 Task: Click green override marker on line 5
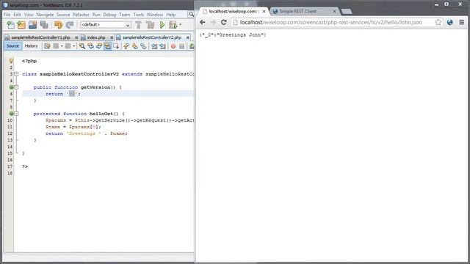point(11,87)
